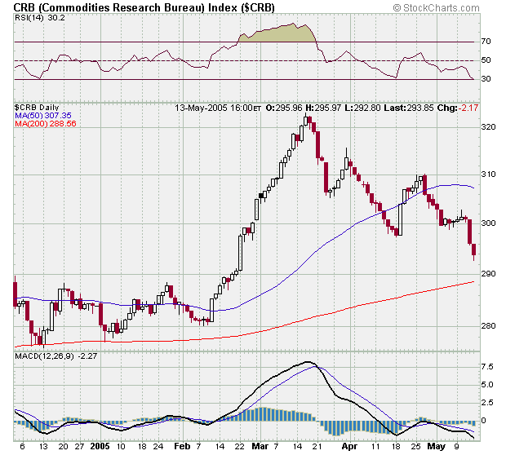Click the price axis label "300"

[x=488, y=223]
